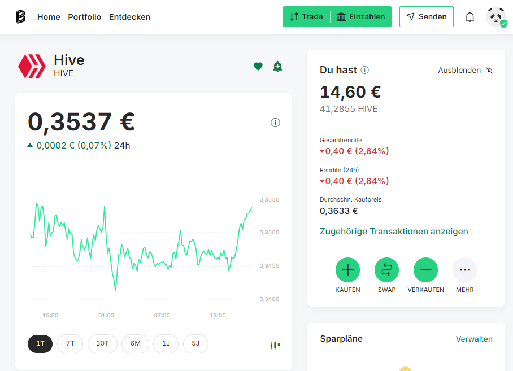The height and width of the screenshot is (371, 513).
Task: Show price info icon beside 0,3537 €
Action: 275,123
